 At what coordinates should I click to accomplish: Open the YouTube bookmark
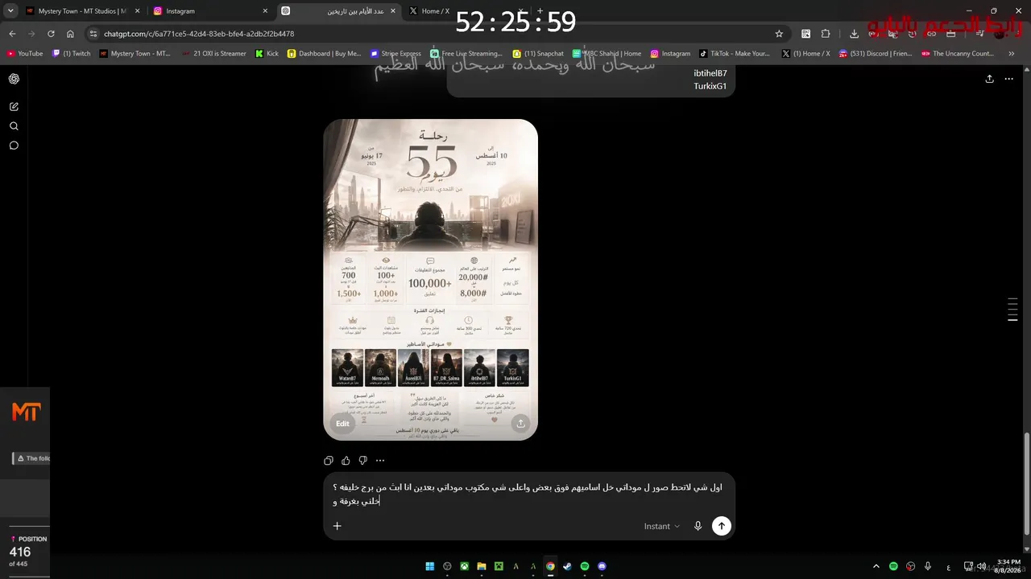click(25, 54)
